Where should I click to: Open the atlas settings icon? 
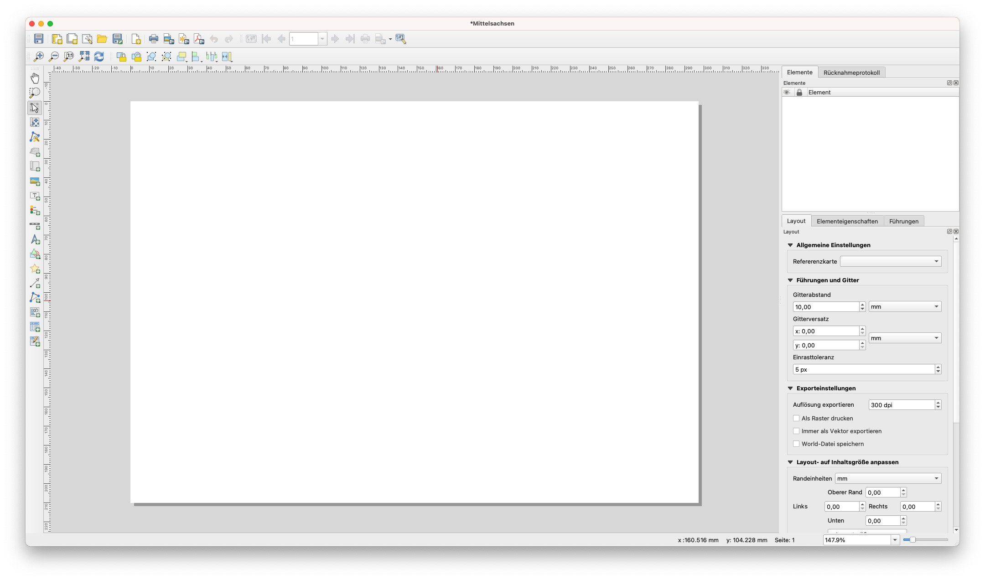(x=401, y=39)
